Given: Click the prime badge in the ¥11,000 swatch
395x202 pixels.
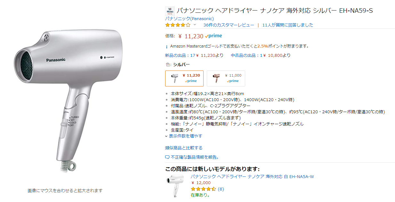Looking at the screenshot, I should tap(233, 81).
